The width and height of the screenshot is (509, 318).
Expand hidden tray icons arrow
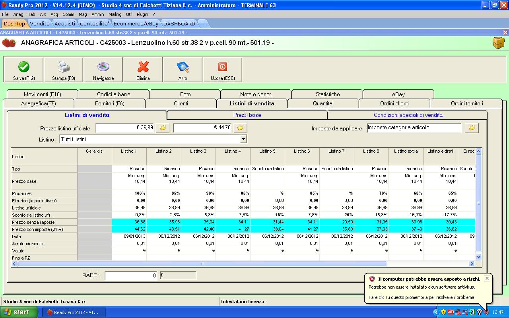[x=436, y=312]
